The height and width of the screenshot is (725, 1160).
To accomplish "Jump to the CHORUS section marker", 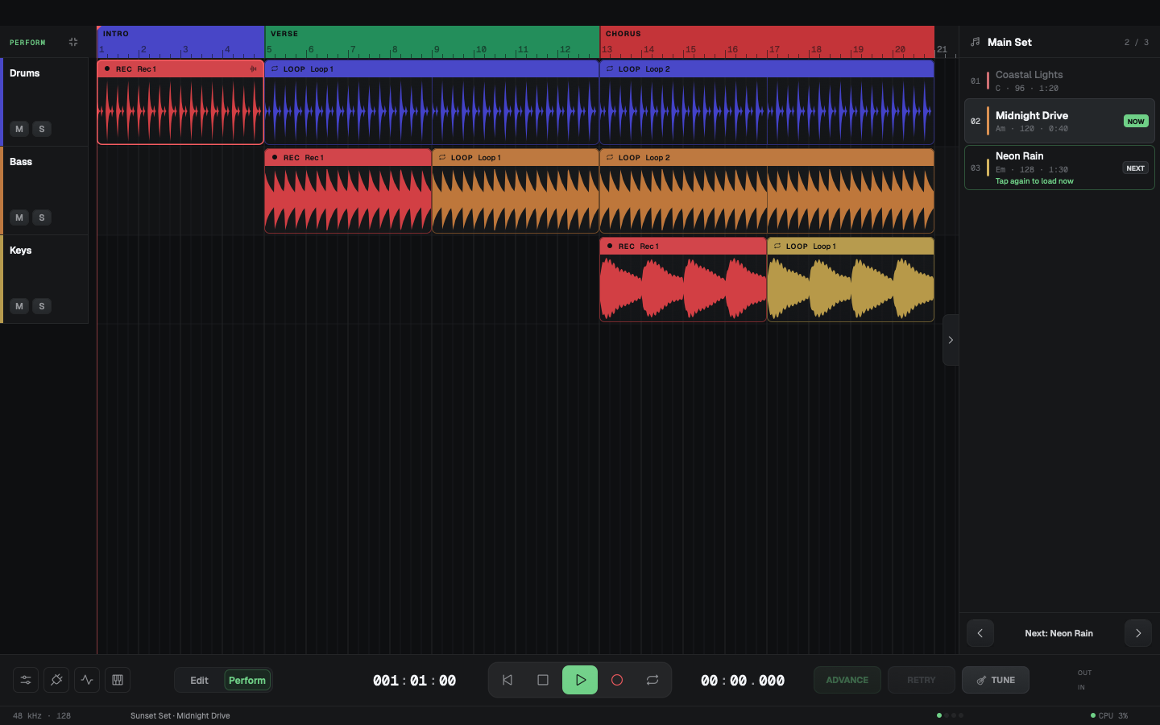I will coord(768,34).
